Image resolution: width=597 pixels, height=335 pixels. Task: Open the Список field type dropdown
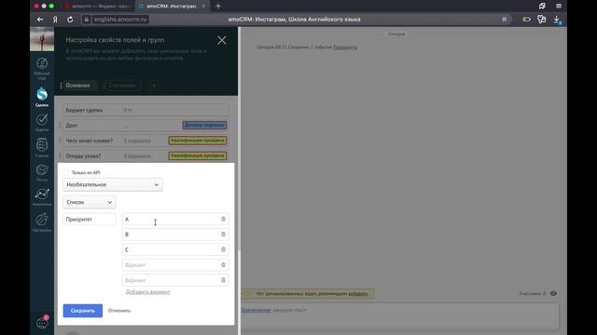[90, 202]
